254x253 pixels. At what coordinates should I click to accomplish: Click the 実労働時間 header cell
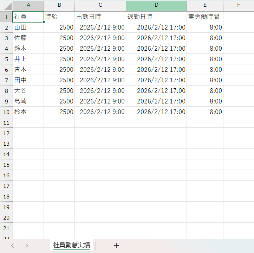205,17
